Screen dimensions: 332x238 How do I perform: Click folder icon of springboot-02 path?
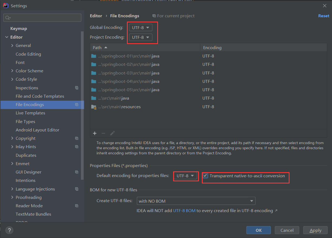tap(94, 64)
